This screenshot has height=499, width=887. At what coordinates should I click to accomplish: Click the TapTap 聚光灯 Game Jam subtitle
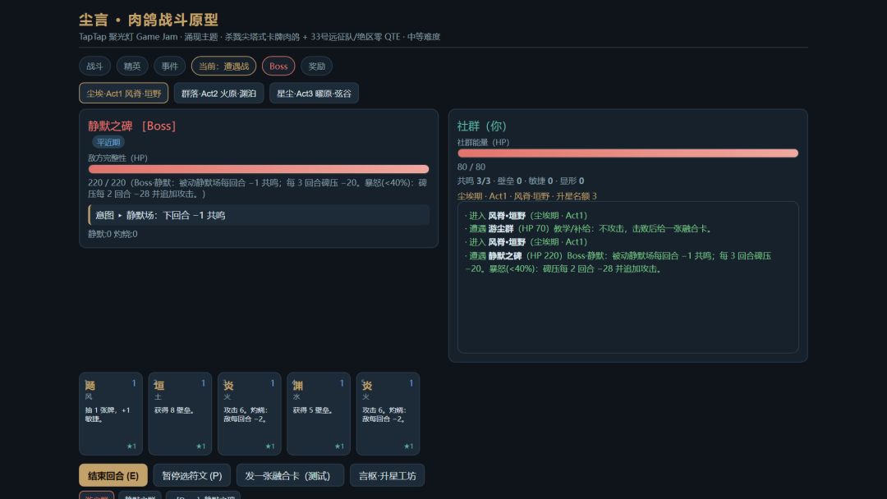coord(260,37)
